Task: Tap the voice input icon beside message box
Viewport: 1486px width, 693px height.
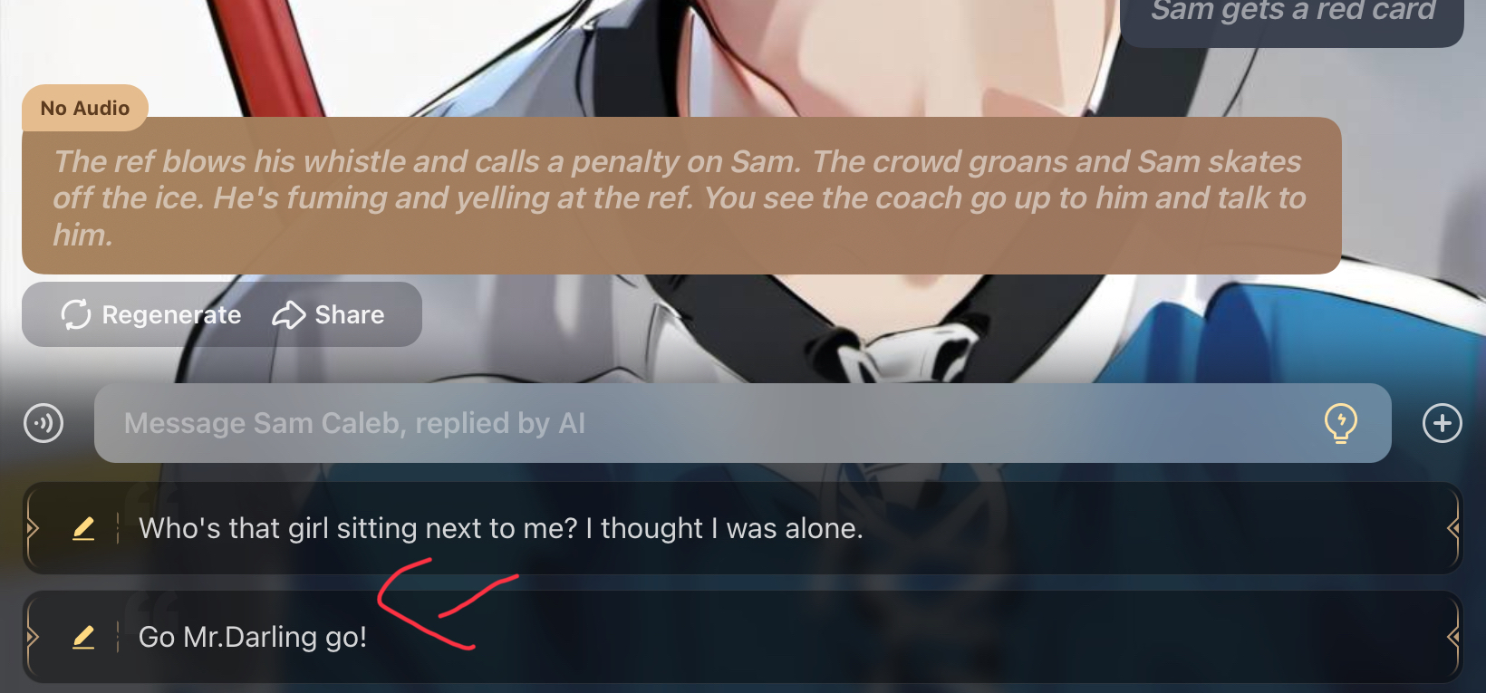Action: click(43, 423)
